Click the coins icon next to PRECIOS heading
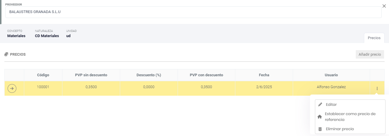389x136 pixels. point(6,54)
